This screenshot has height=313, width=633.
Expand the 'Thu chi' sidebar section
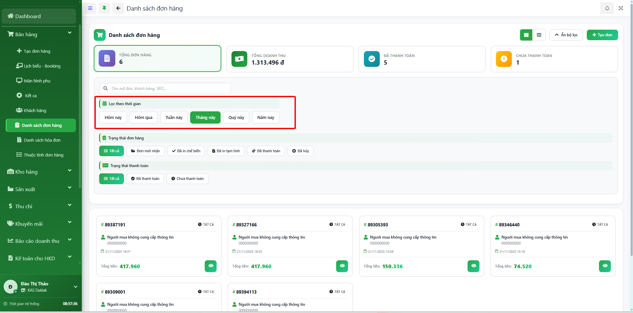point(39,206)
